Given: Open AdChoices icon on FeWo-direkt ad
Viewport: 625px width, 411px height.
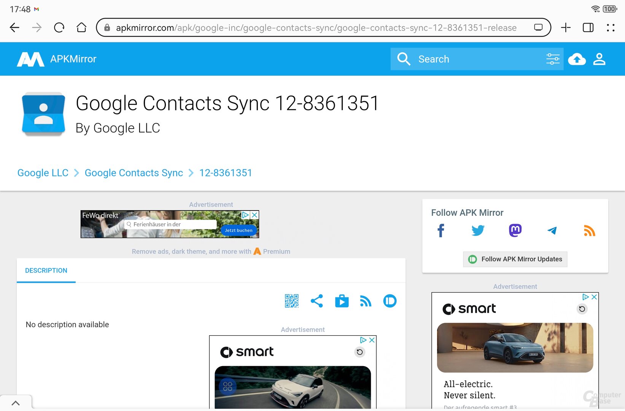Looking at the screenshot, I should pyautogui.click(x=246, y=215).
